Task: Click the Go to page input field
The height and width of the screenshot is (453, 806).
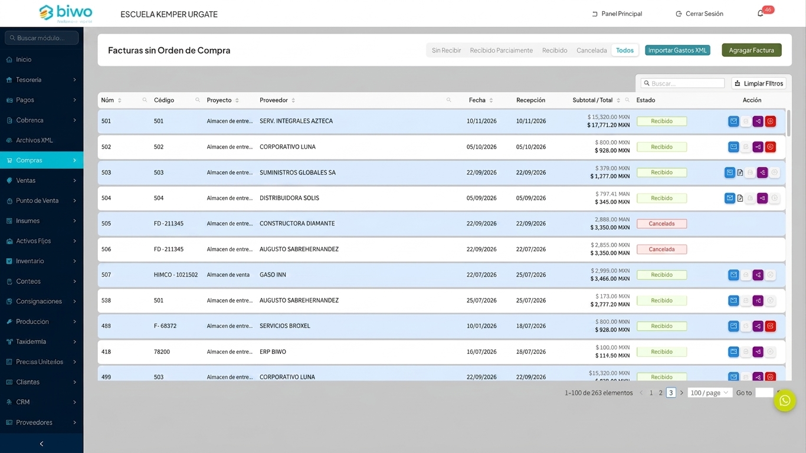Action: [x=764, y=393]
